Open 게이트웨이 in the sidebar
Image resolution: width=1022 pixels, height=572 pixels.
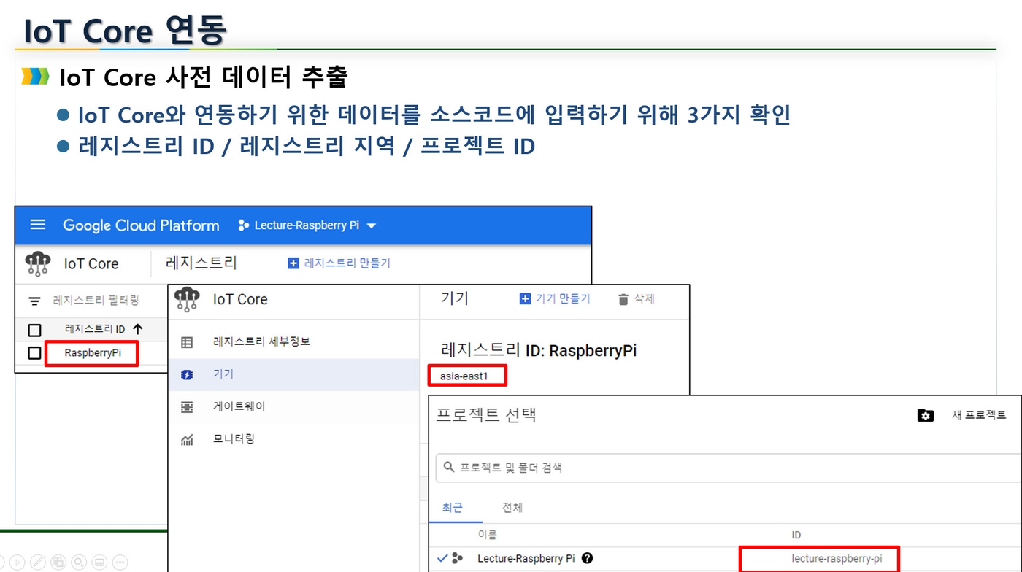[x=293, y=406]
